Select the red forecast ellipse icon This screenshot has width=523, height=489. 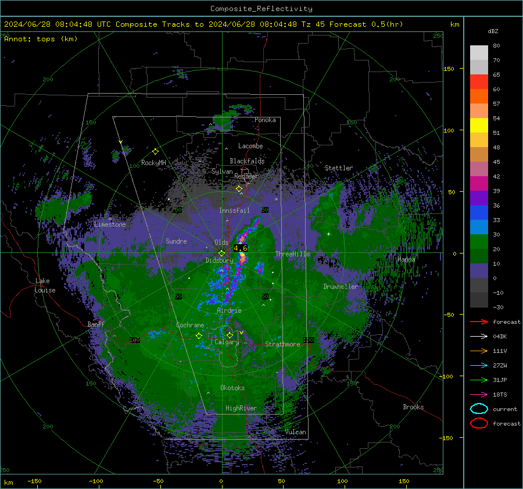click(x=479, y=423)
